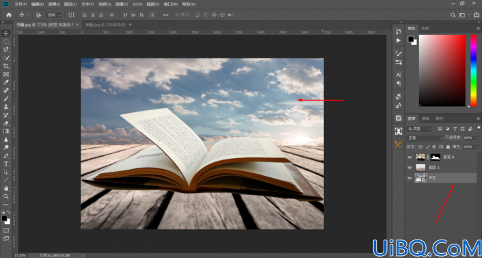
Task: Click the foreground color swatch in toolbox
Action: [x=4, y=218]
